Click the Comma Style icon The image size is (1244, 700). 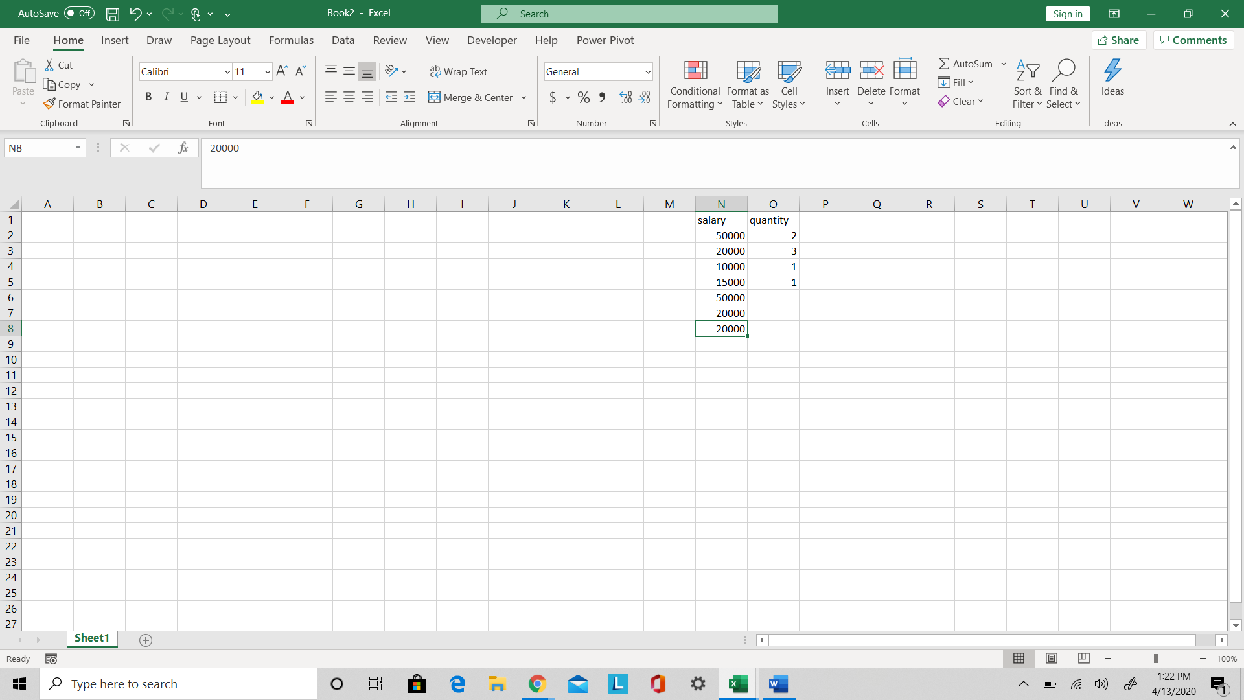coord(603,97)
